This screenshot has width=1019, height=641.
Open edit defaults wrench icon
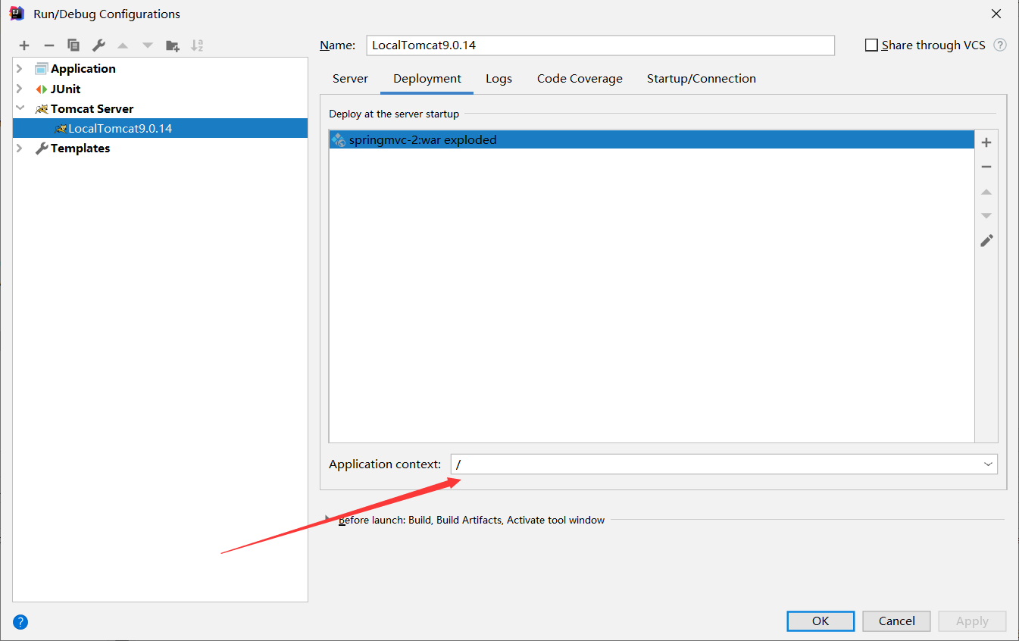click(98, 45)
